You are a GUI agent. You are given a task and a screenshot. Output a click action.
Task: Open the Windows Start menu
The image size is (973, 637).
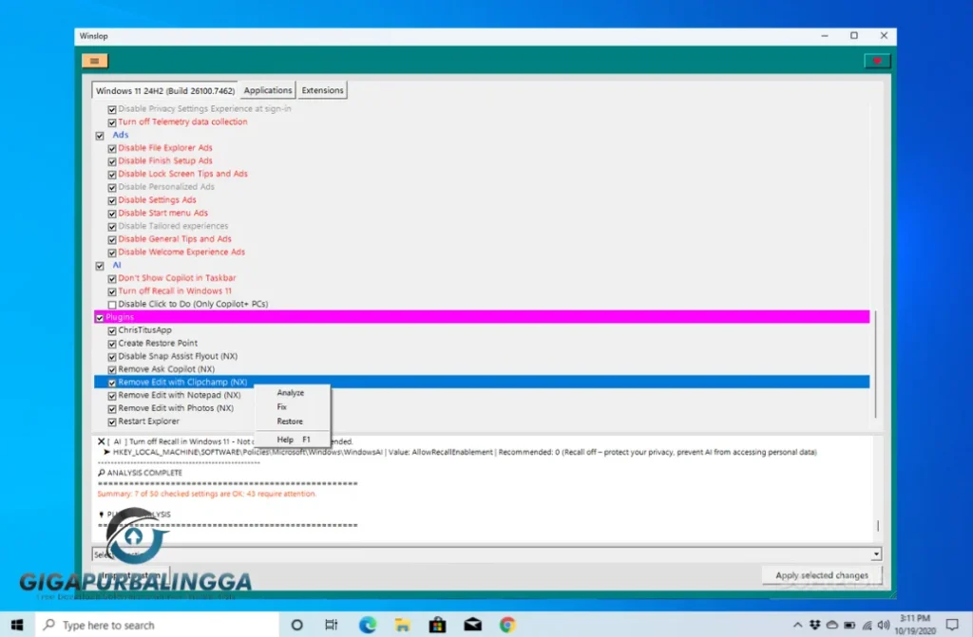point(17,625)
